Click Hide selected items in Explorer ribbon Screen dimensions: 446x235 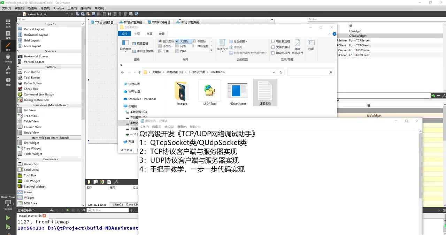tap(297, 47)
